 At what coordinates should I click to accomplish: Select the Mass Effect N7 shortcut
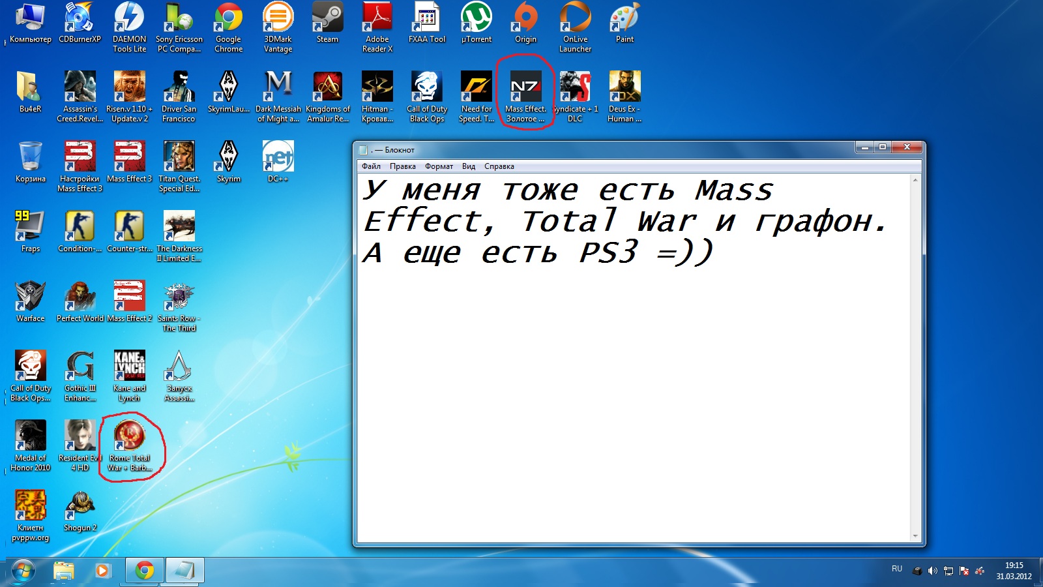pyautogui.click(x=525, y=97)
